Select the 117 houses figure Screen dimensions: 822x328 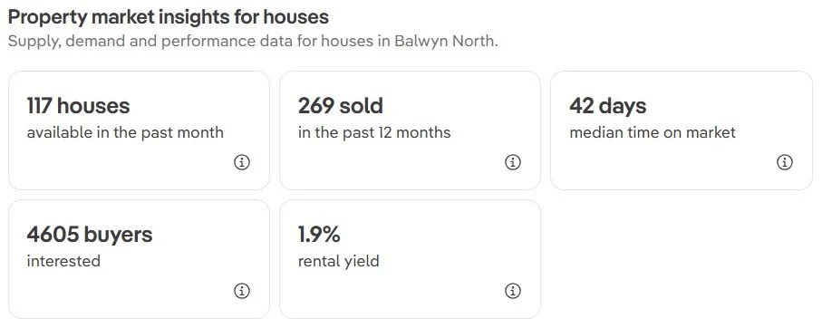(x=78, y=106)
